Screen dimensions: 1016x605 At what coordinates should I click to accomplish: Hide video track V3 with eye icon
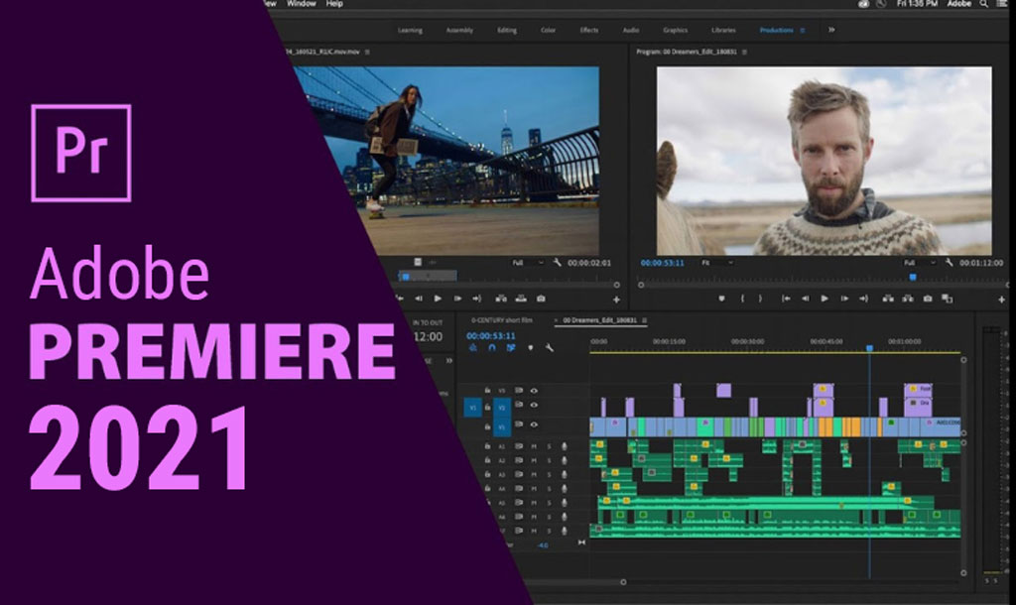pos(534,391)
